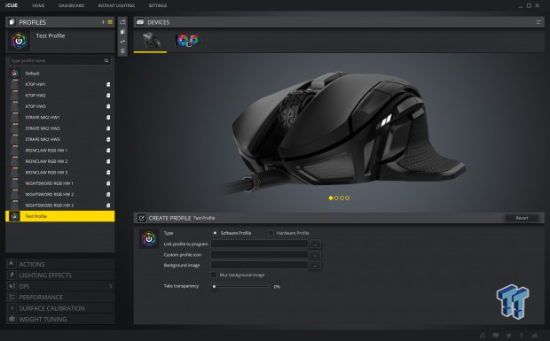
Task: Select the highlighted Test Profile row
Action: coord(60,216)
